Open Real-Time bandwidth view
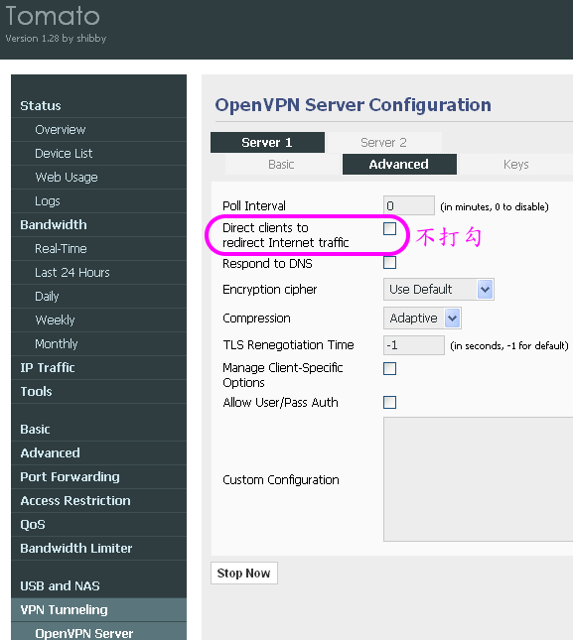The width and height of the screenshot is (573, 640). pos(99,249)
